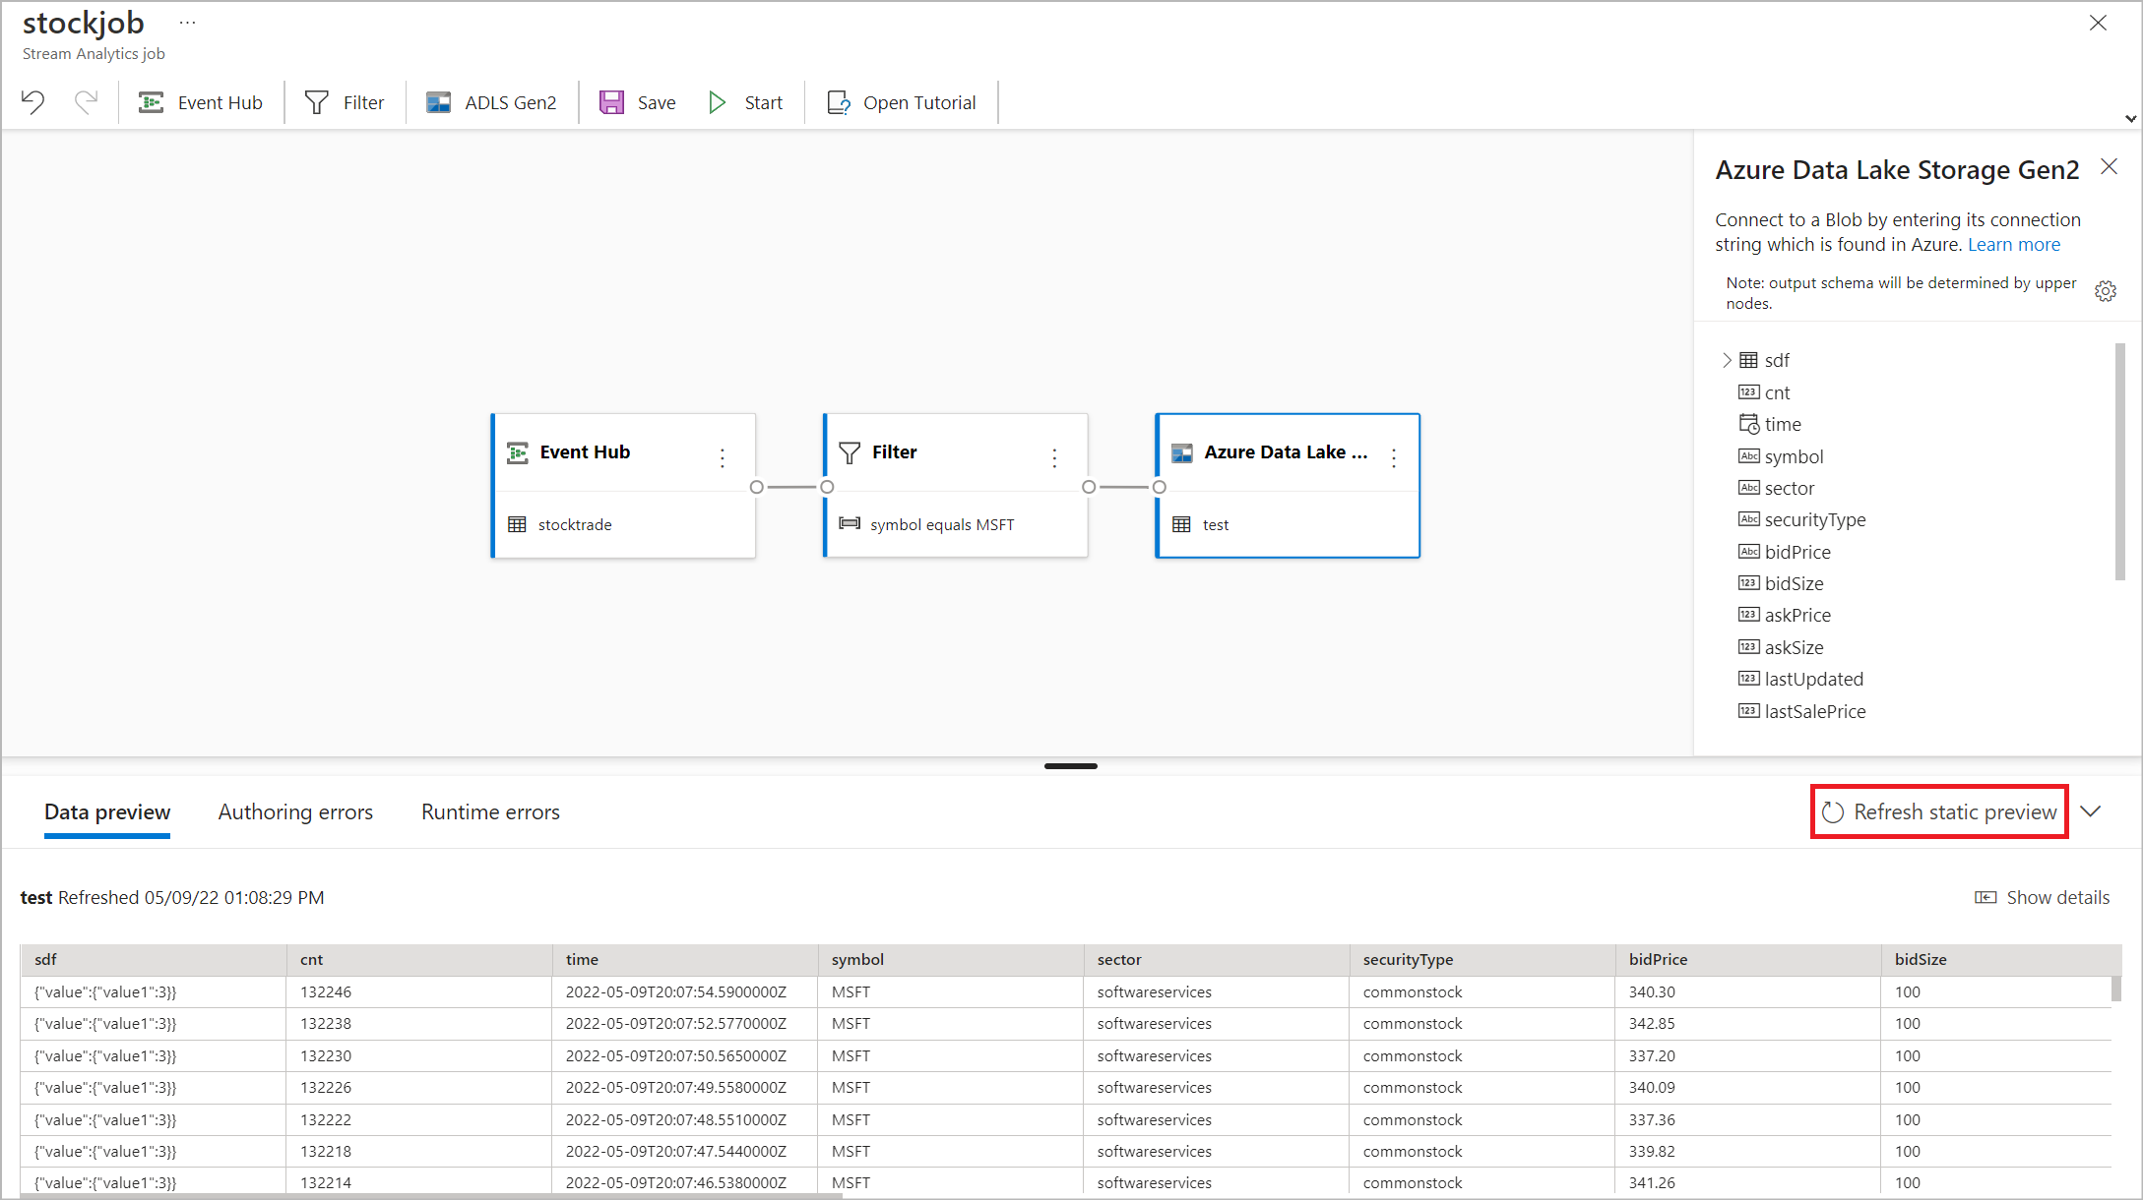Follow the Learn more link
Viewport: 2143px width, 1200px height.
pos(2013,245)
